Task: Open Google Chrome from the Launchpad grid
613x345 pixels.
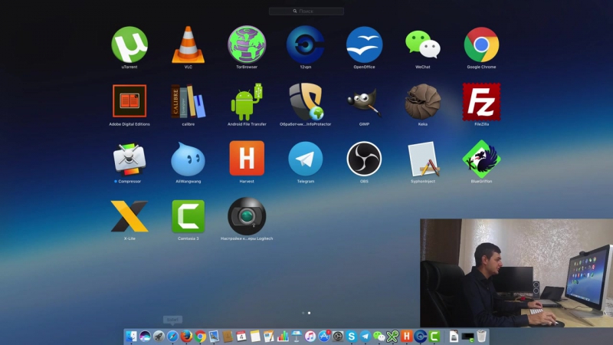Action: pos(481,44)
